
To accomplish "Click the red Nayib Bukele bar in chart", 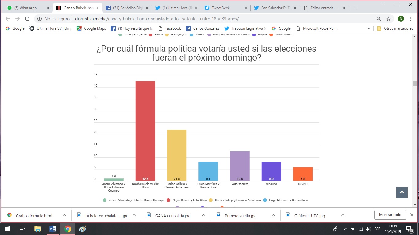I will point(145,131).
